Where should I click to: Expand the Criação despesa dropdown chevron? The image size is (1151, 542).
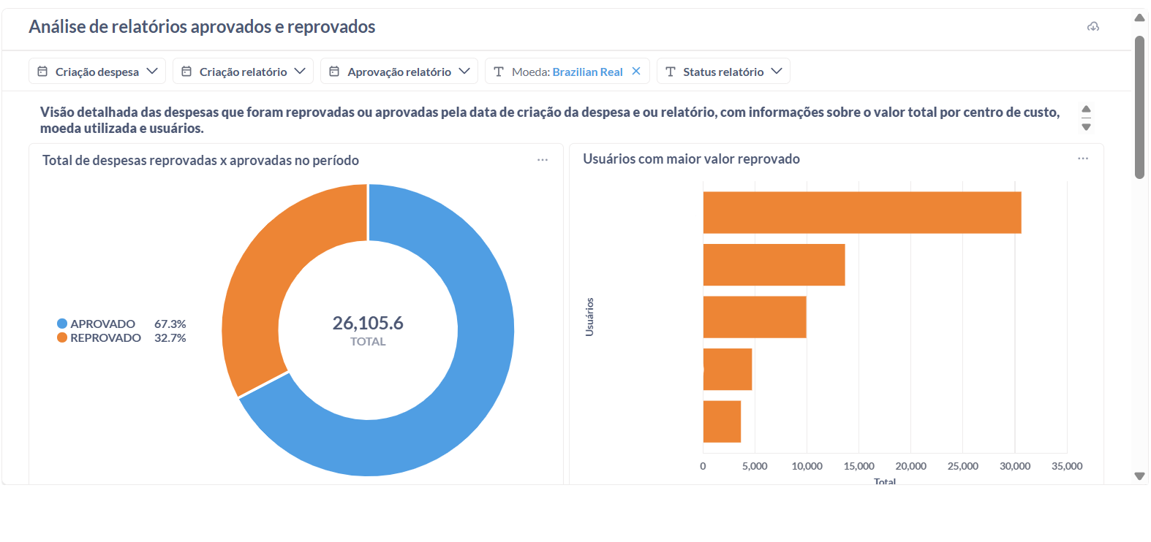tap(152, 71)
